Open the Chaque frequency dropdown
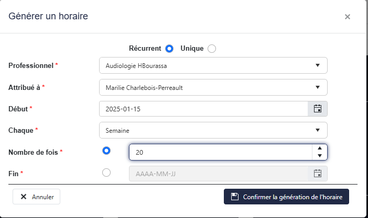 213,130
